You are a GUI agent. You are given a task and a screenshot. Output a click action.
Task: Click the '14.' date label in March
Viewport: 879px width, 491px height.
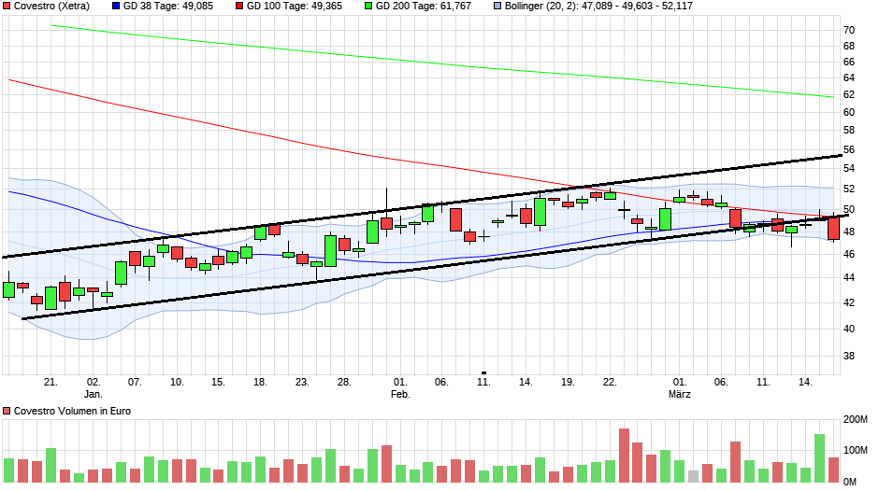pyautogui.click(x=805, y=383)
